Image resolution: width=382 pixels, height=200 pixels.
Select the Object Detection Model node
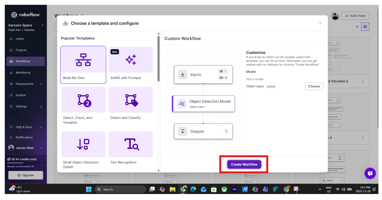[x=203, y=104]
